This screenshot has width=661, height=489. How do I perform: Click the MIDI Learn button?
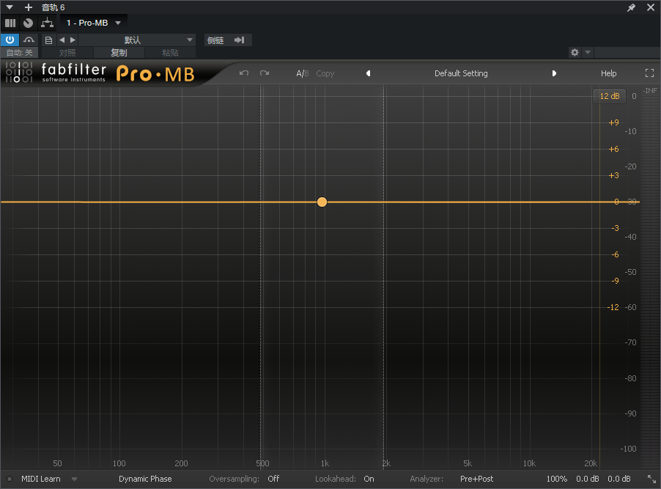coord(41,479)
